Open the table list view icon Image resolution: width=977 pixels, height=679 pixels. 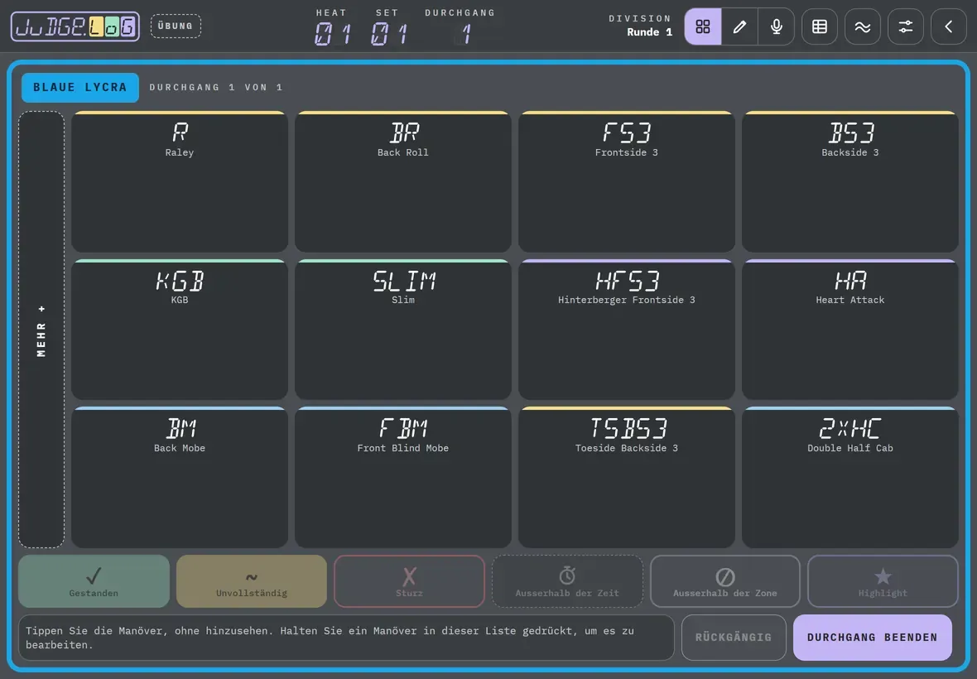tap(820, 26)
